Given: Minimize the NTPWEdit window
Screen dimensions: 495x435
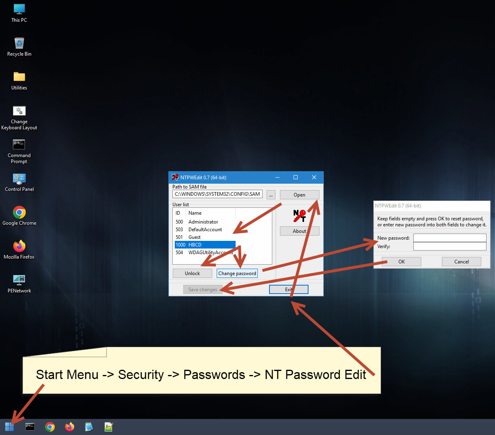Looking at the screenshot, I should click(x=278, y=177).
